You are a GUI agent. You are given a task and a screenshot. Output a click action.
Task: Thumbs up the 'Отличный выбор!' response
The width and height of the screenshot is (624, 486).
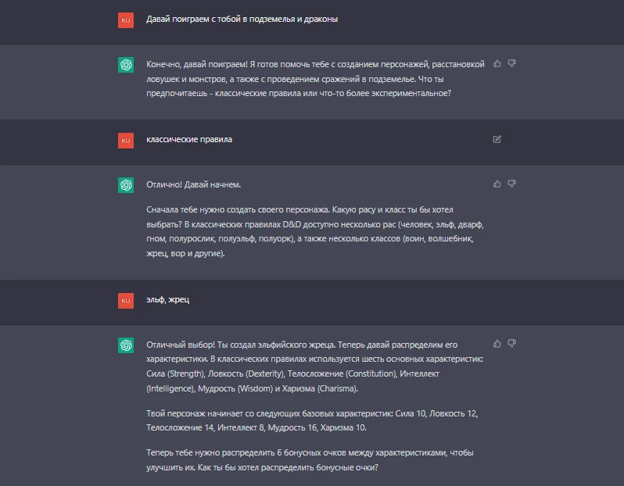[497, 344]
